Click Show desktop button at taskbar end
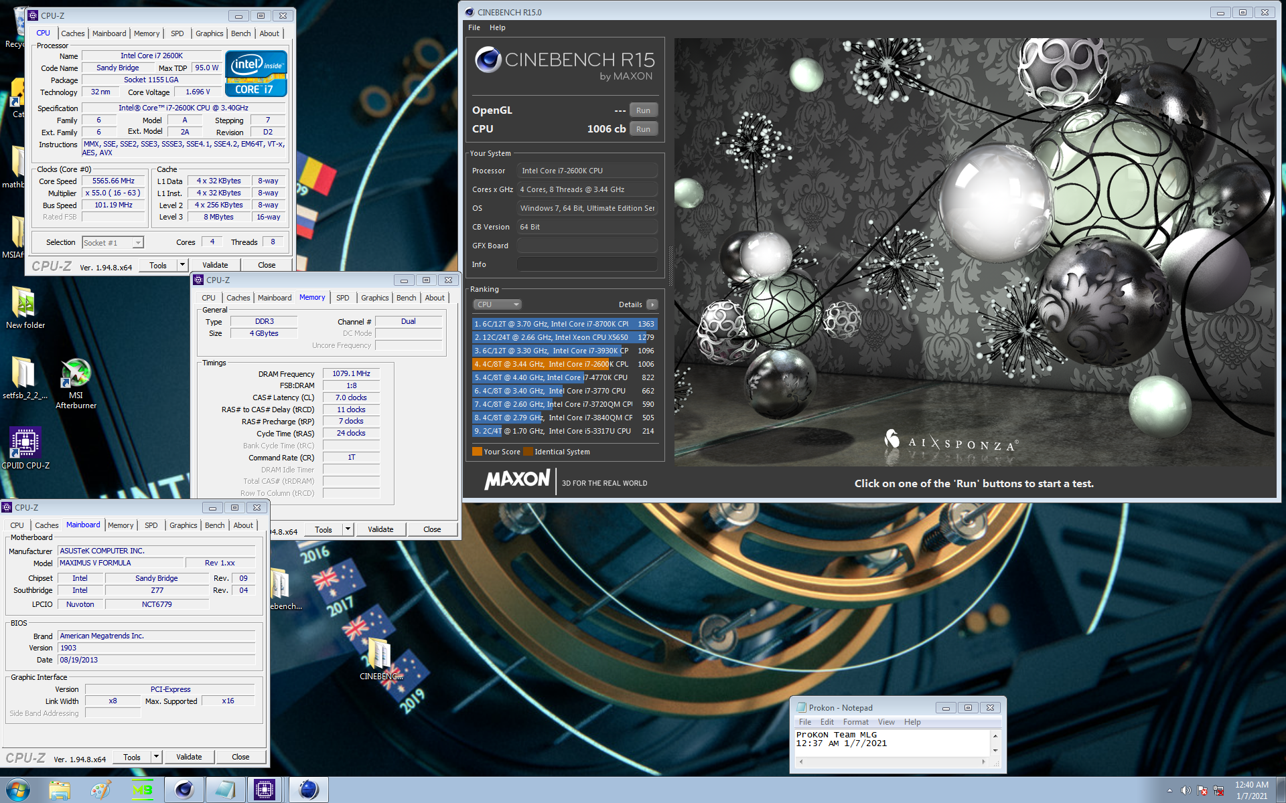 tap(1281, 790)
